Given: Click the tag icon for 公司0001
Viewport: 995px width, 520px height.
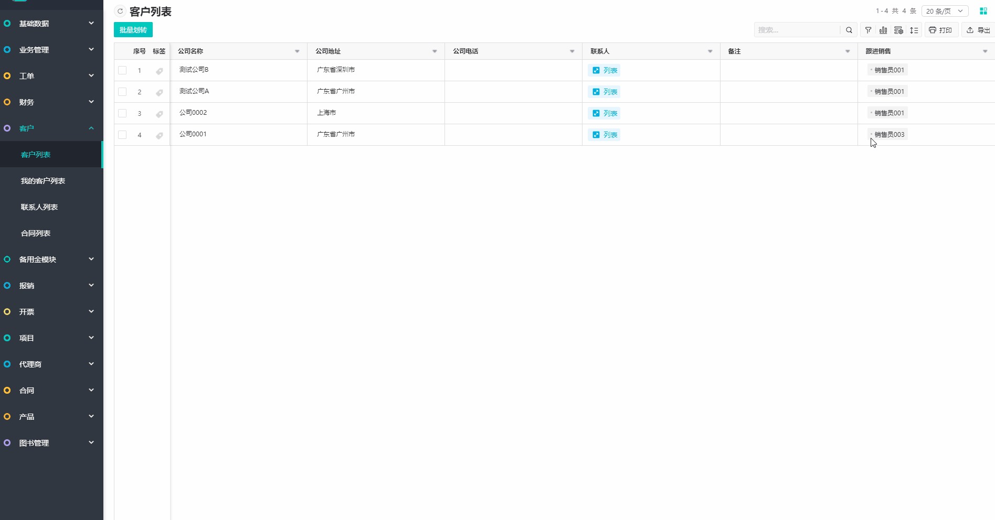Looking at the screenshot, I should (159, 135).
